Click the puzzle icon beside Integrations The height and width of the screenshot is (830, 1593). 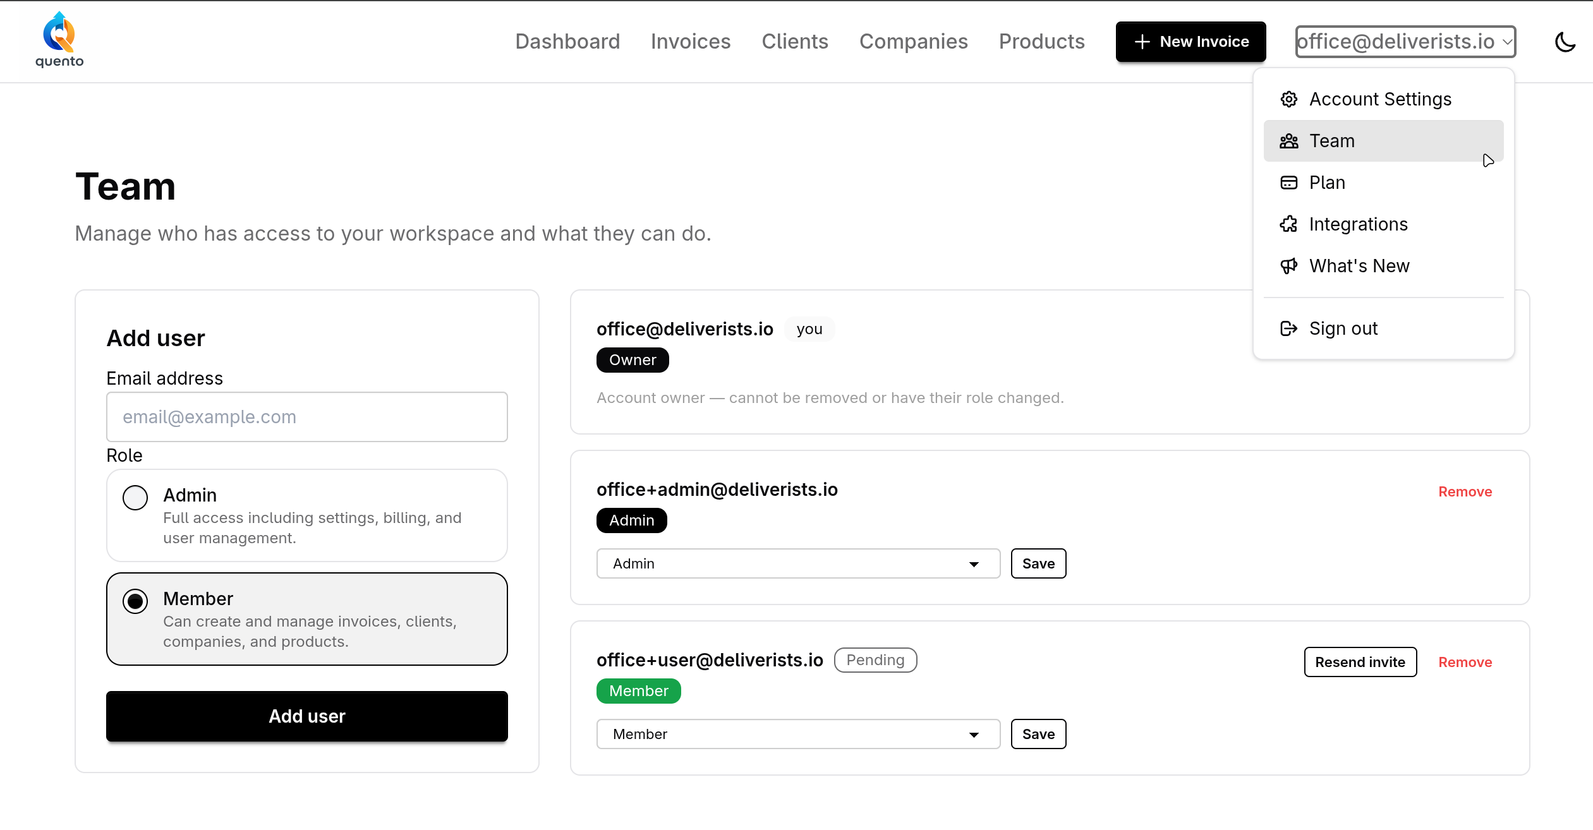[x=1289, y=224]
